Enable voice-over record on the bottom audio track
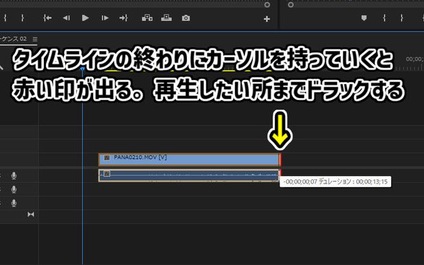 pyautogui.click(x=14, y=203)
